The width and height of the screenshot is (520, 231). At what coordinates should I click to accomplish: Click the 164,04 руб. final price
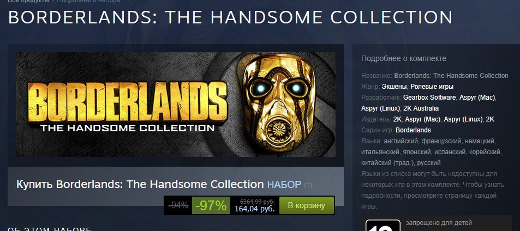coord(255,209)
